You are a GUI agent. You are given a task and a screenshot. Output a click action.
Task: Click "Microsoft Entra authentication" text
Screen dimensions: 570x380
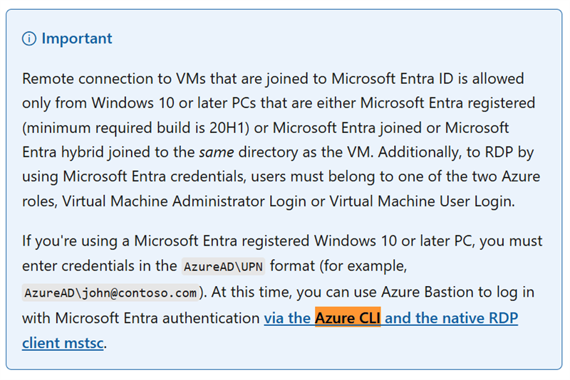point(157,318)
